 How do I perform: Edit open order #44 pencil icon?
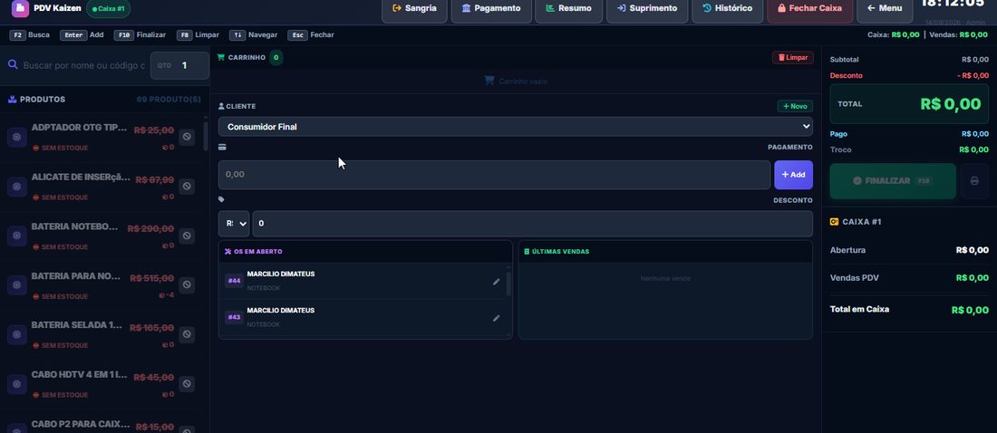[496, 282]
